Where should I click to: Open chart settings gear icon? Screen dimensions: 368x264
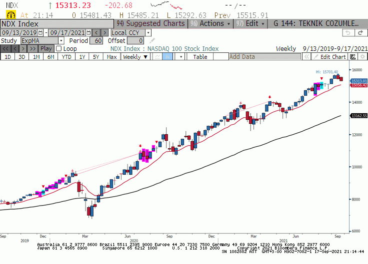coord(362,57)
